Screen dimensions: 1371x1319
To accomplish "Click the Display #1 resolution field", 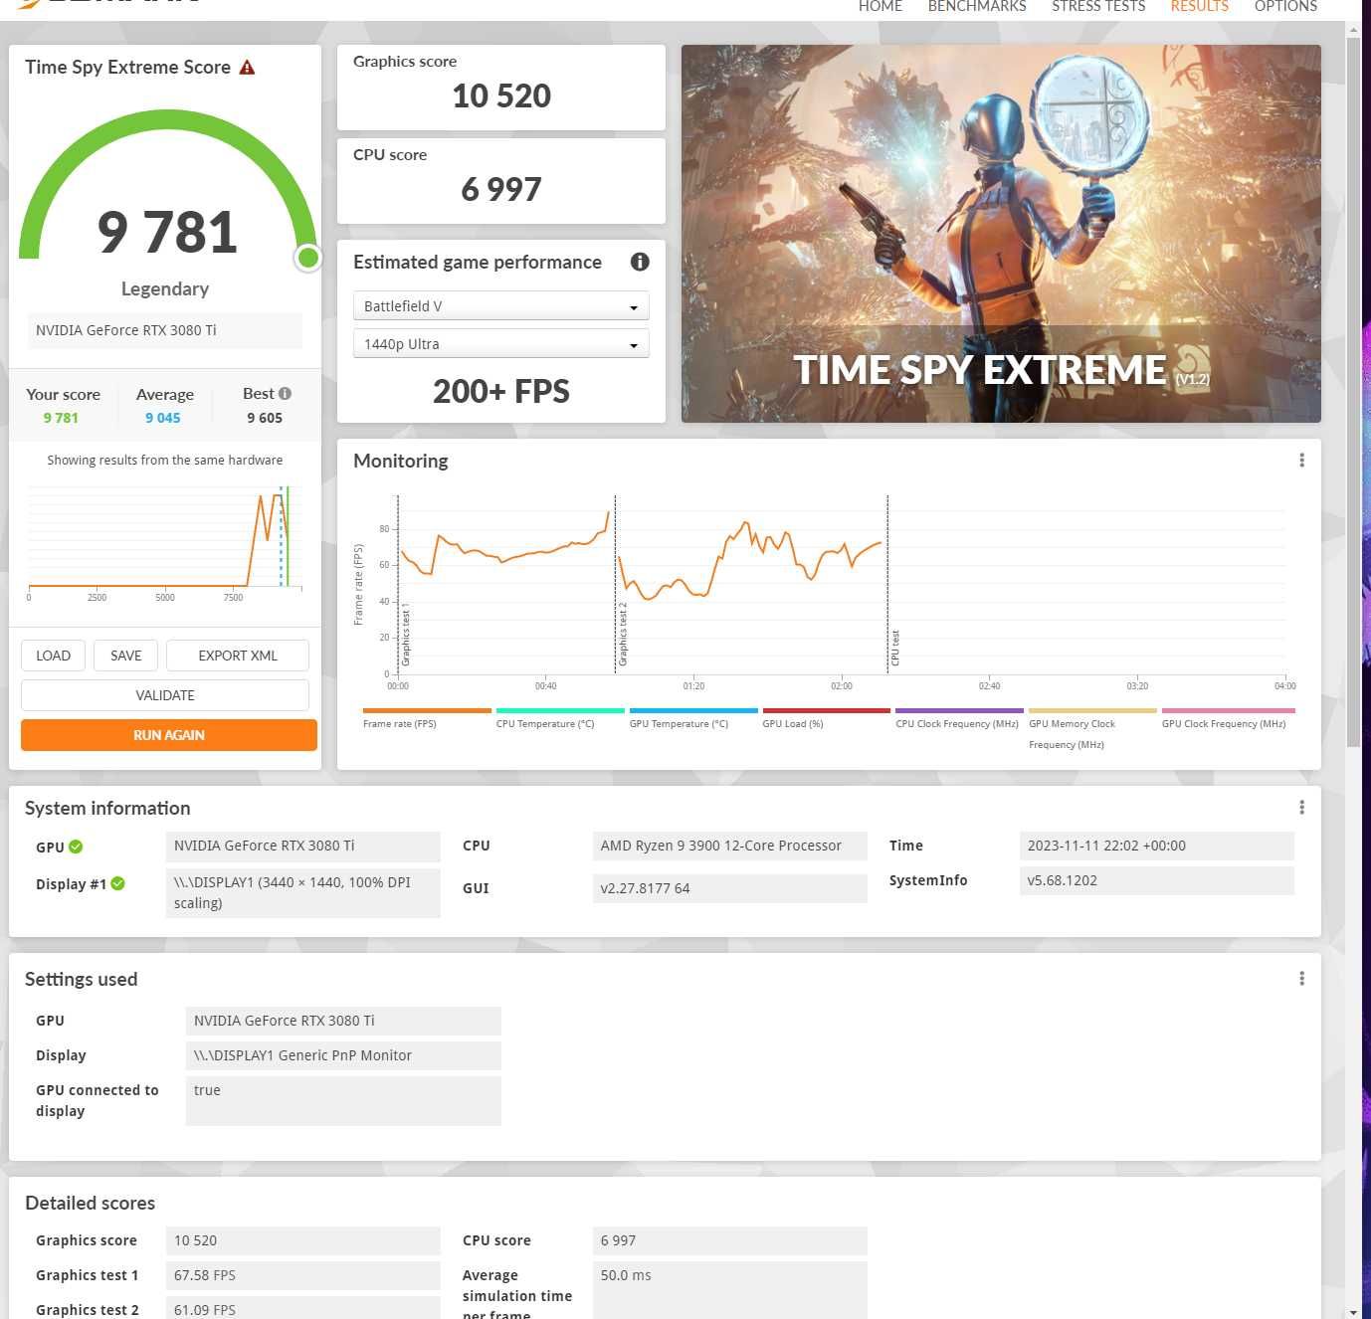I will click(x=302, y=892).
